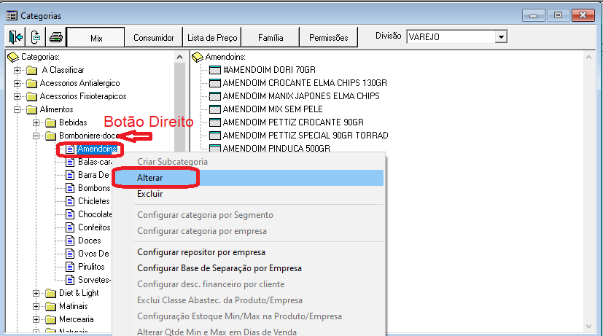This screenshot has width=603, height=336.
Task: Switch to the Família tab
Action: (271, 37)
